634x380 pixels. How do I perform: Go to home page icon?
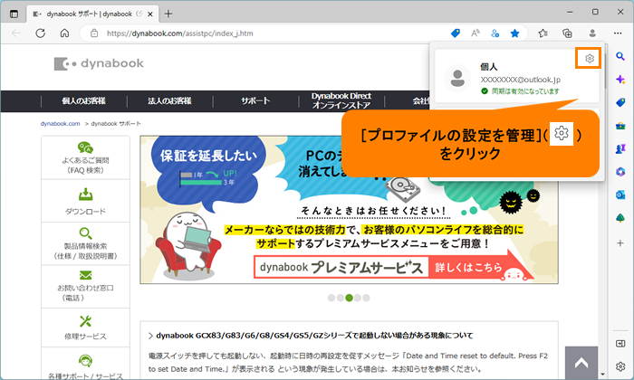[x=64, y=33]
